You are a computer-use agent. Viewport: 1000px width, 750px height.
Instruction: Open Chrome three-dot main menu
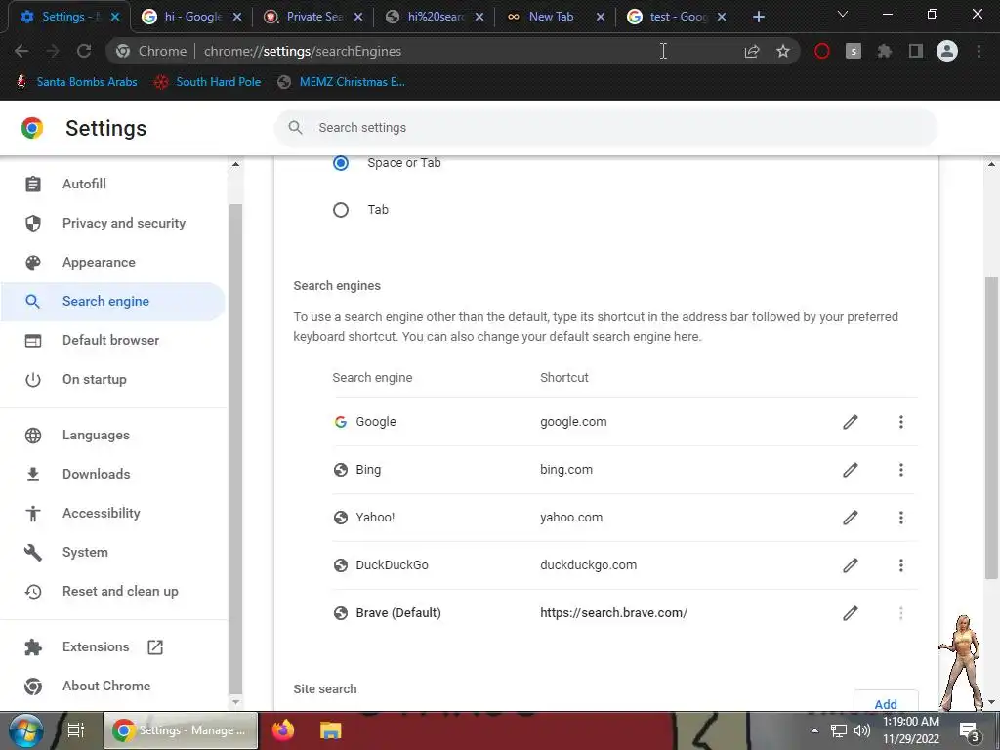tap(979, 51)
